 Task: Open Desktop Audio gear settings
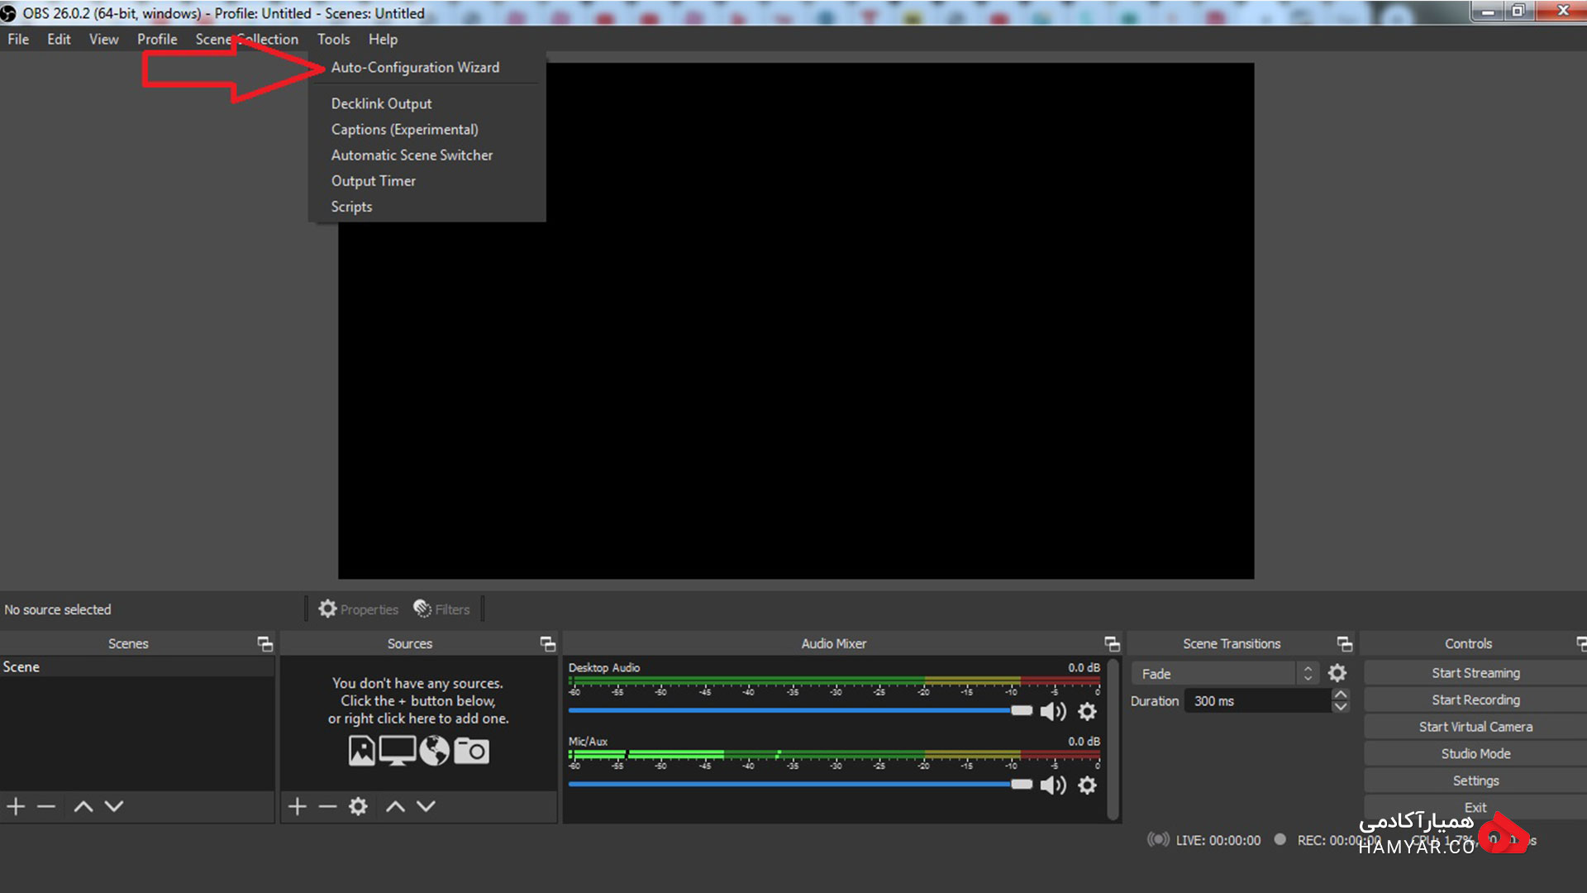point(1088,711)
